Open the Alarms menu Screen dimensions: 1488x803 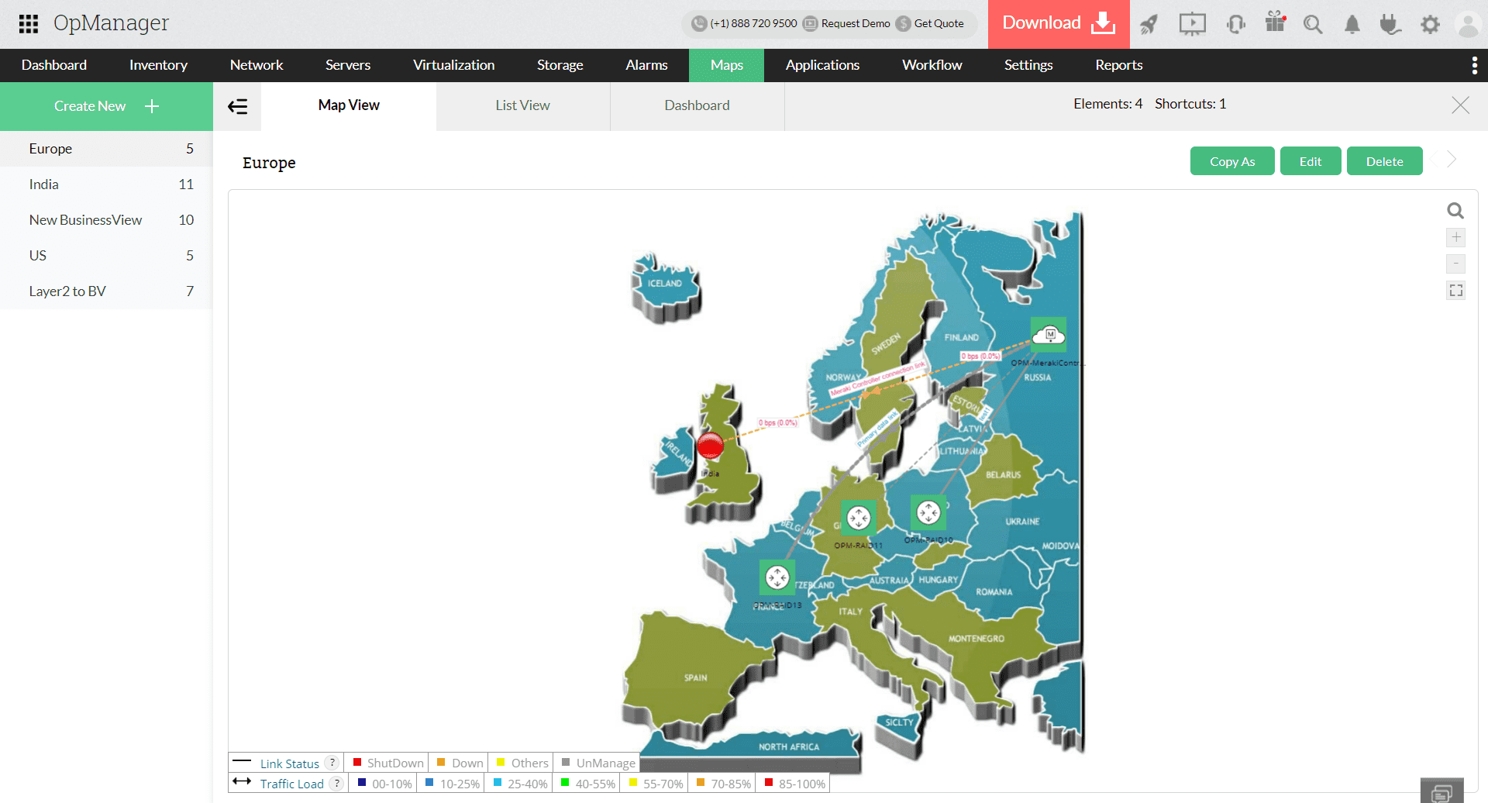tap(647, 65)
